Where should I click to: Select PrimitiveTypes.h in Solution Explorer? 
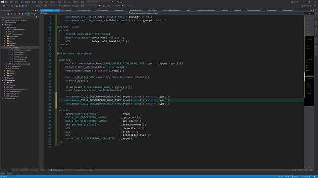click(x=17, y=34)
